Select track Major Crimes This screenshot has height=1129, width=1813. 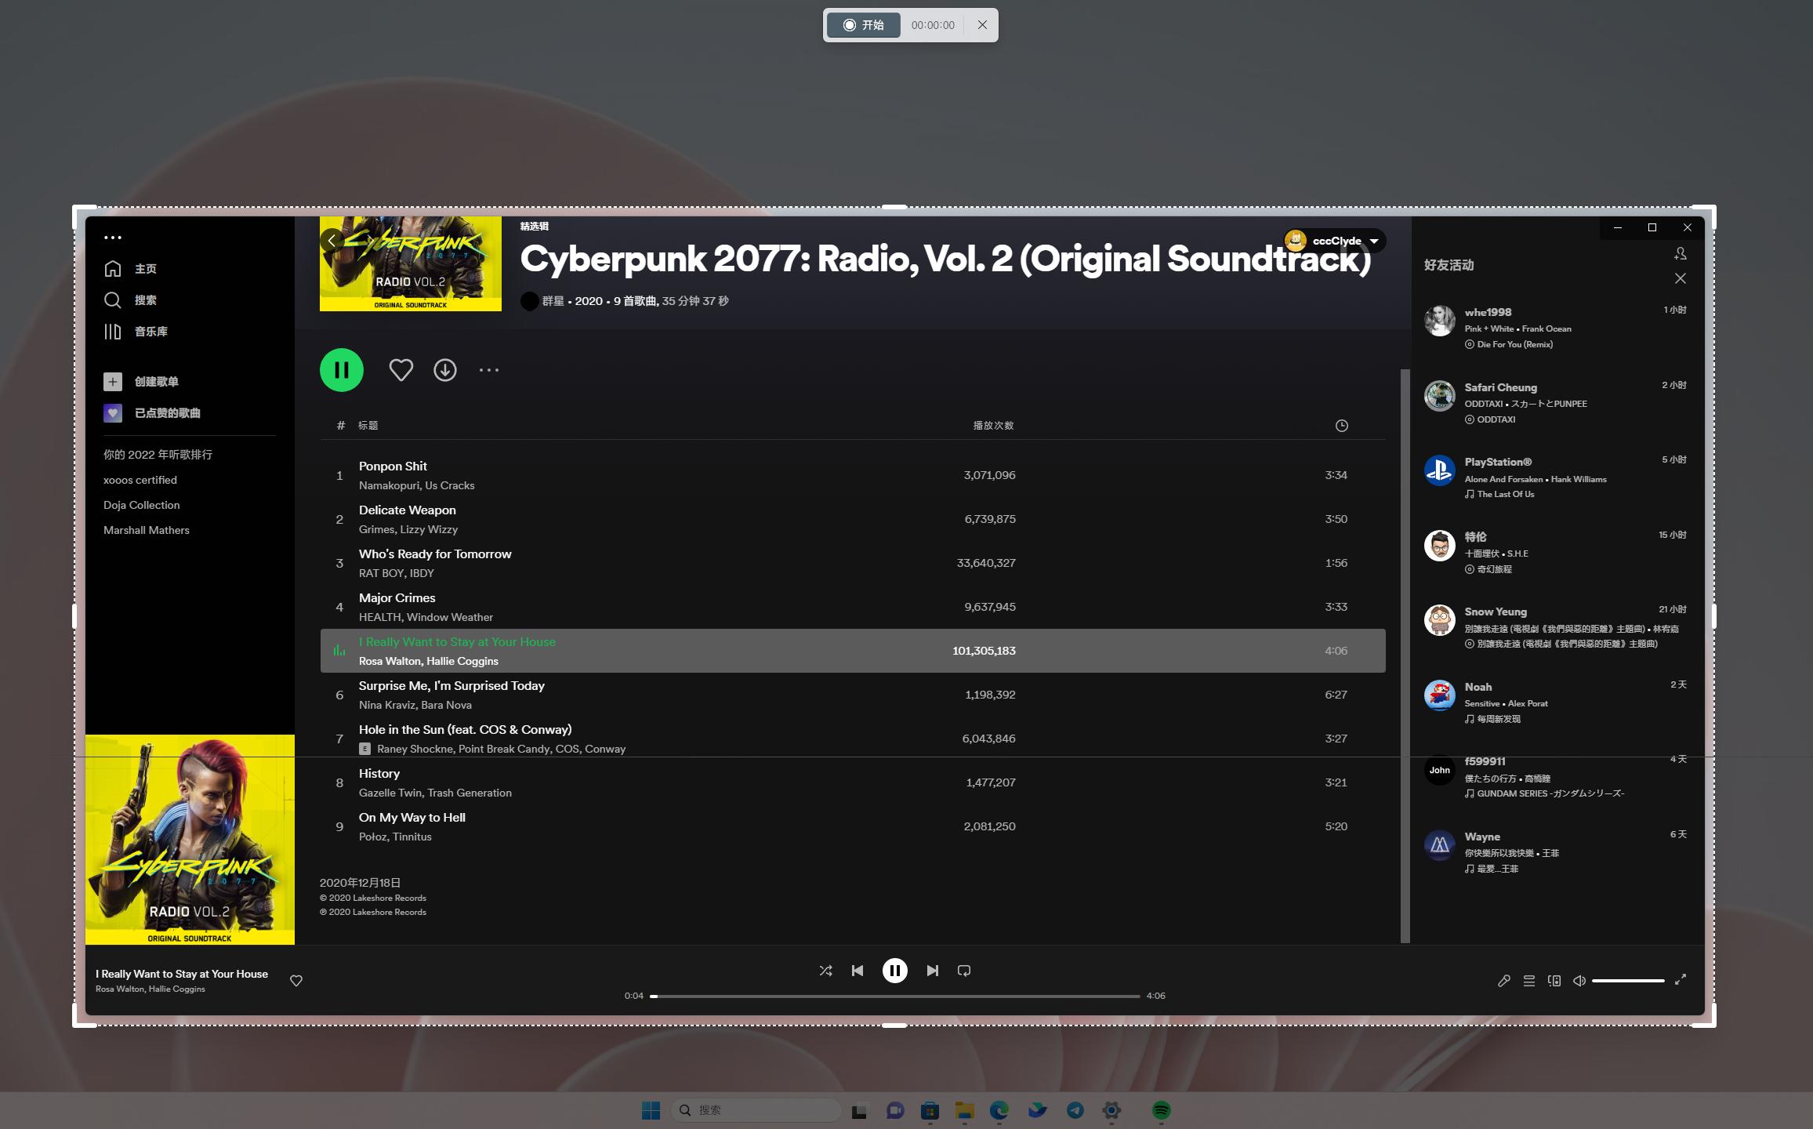(853, 607)
